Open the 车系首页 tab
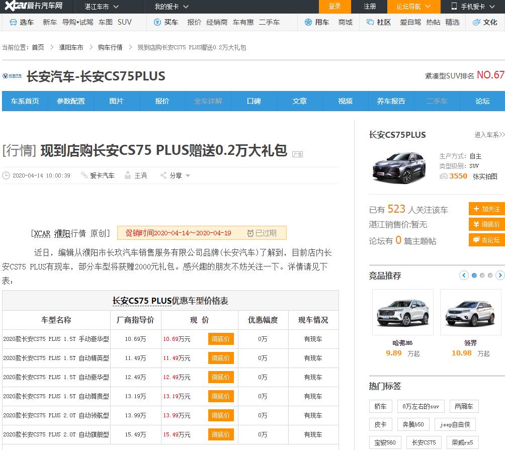 coord(25,101)
